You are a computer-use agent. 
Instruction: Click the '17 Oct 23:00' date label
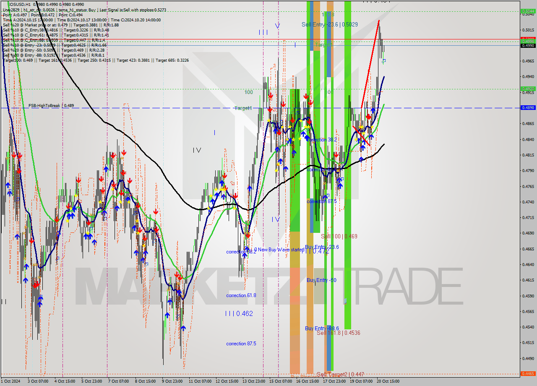[x=334, y=381]
